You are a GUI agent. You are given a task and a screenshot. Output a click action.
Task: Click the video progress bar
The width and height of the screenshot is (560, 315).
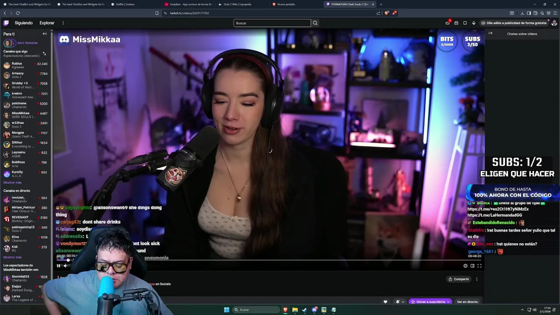[x=269, y=260]
